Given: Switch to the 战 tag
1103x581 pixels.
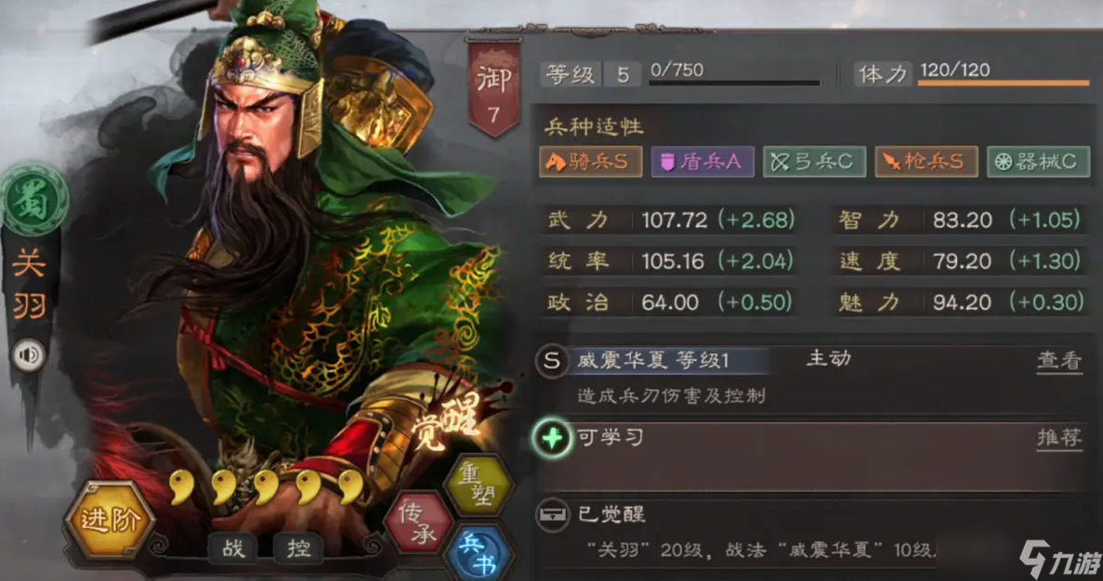Looking at the screenshot, I should click(x=233, y=548).
